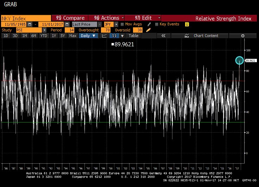Click the end date field 11/01/2017
Viewport: 259px width, 187px height.
51,24
